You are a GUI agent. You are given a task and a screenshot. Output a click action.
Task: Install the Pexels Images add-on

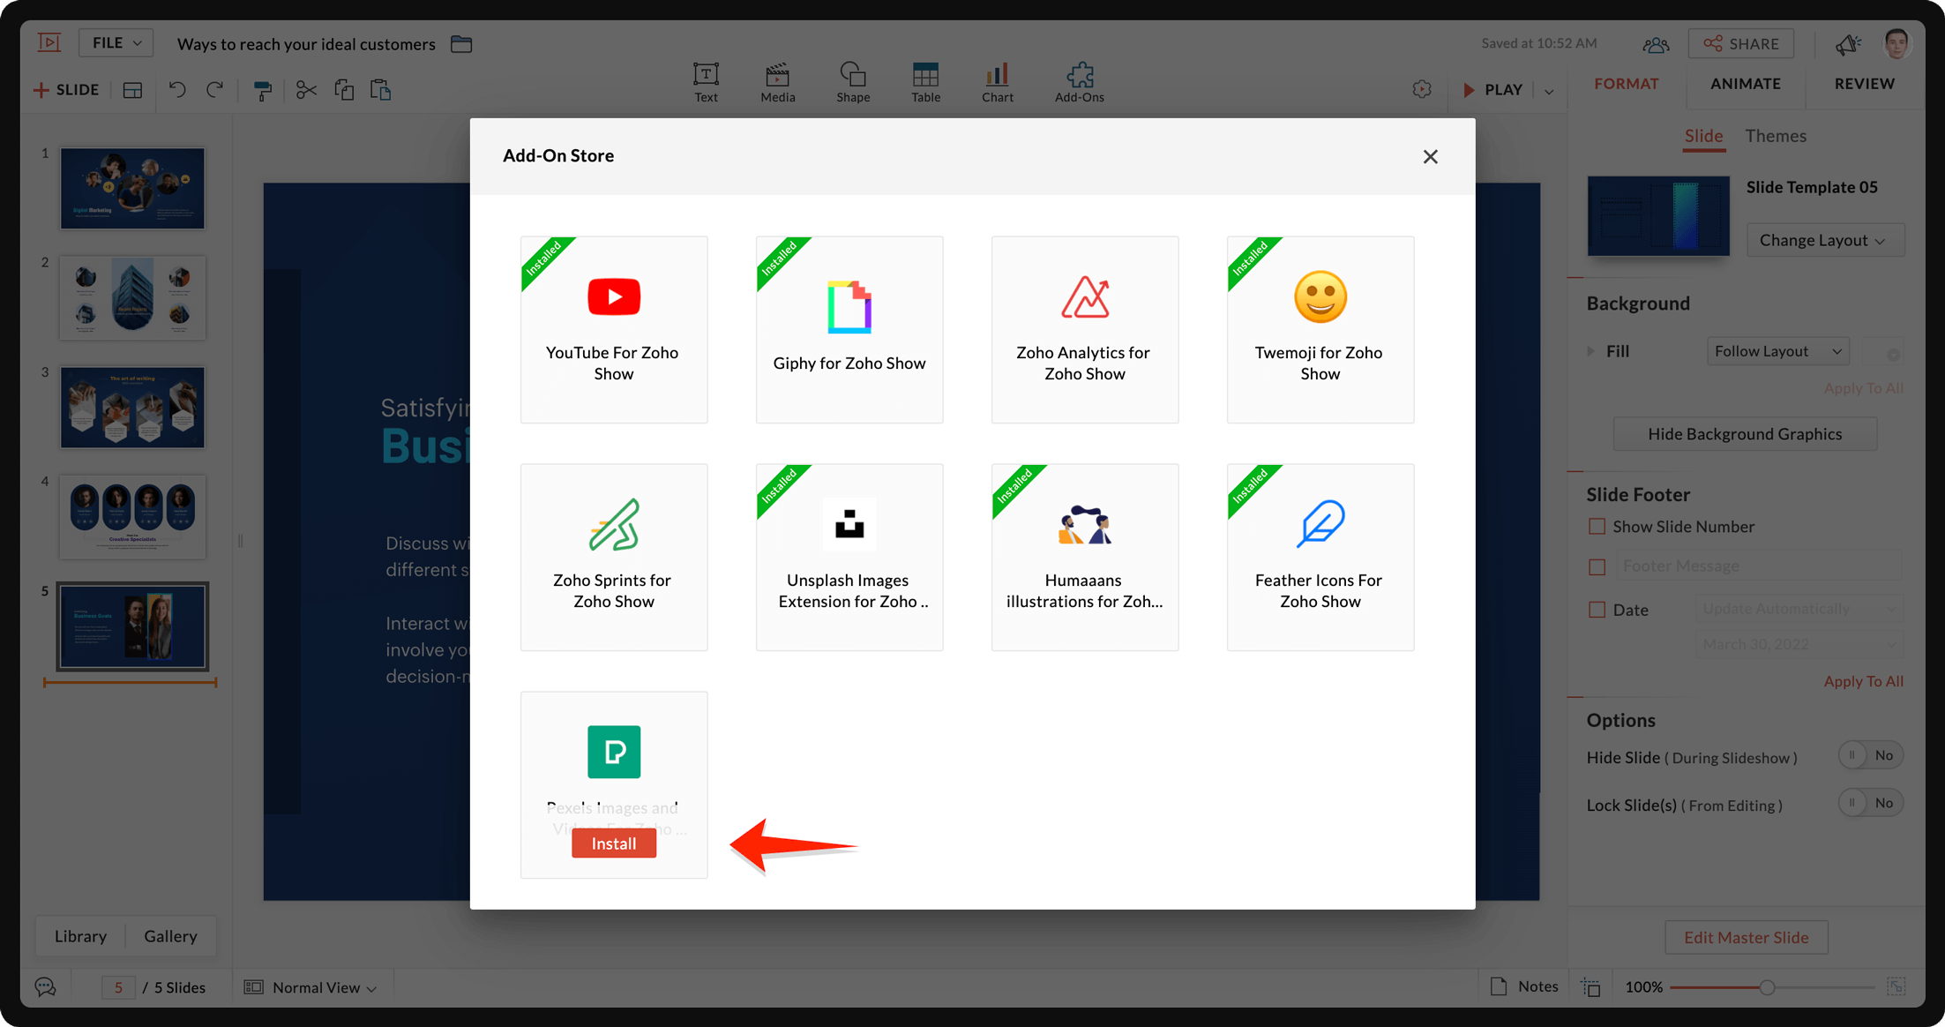tap(614, 843)
